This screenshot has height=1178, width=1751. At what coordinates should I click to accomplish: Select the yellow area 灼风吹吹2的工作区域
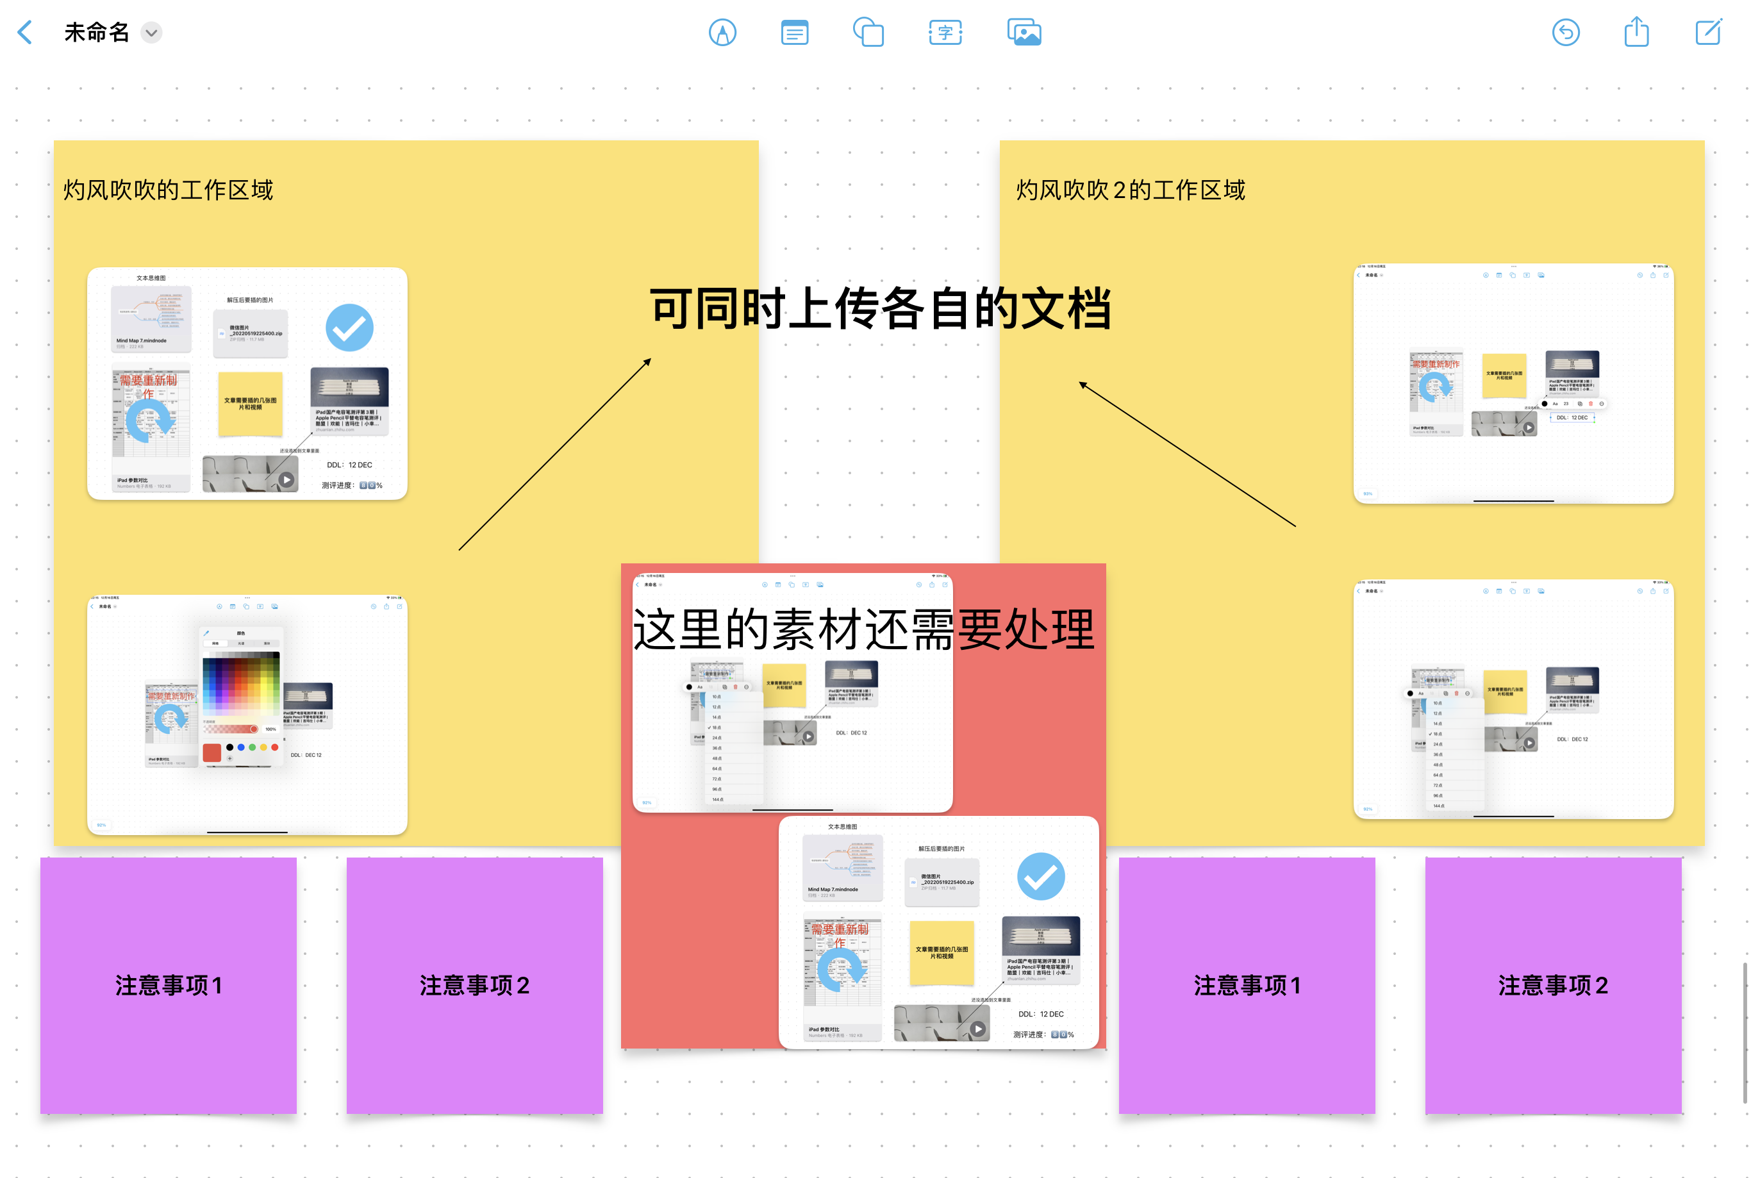tap(1129, 190)
